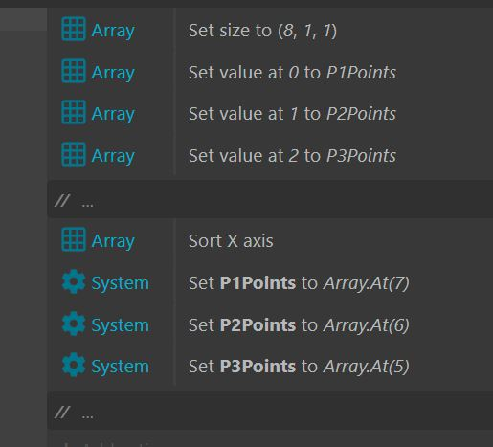Select 'Set value at 1 to P2Points' action
The height and width of the screenshot is (447, 493).
point(292,114)
